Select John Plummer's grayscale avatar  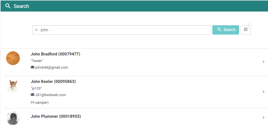(13, 118)
